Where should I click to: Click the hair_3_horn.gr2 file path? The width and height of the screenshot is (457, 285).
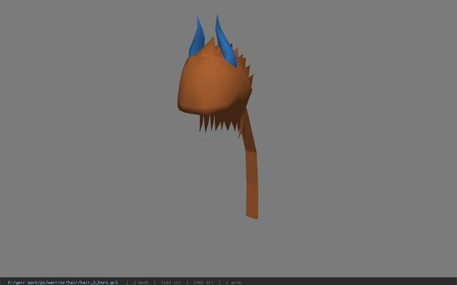click(x=63, y=283)
